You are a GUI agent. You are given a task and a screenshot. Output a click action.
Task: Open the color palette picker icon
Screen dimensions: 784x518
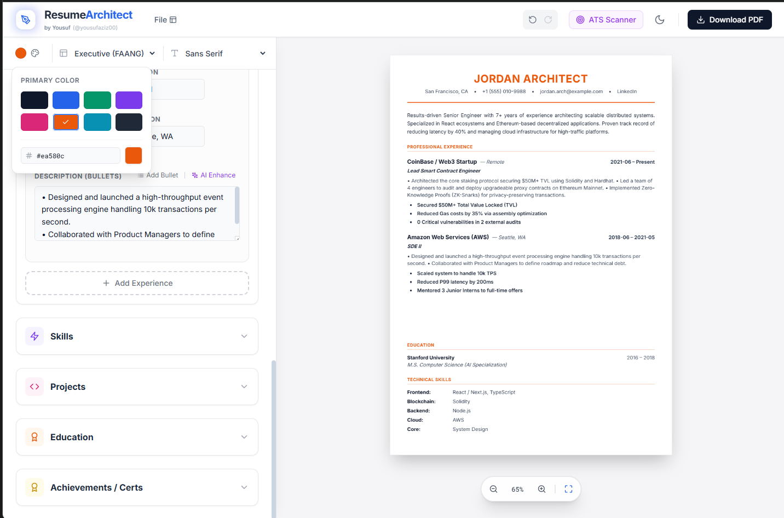click(35, 53)
